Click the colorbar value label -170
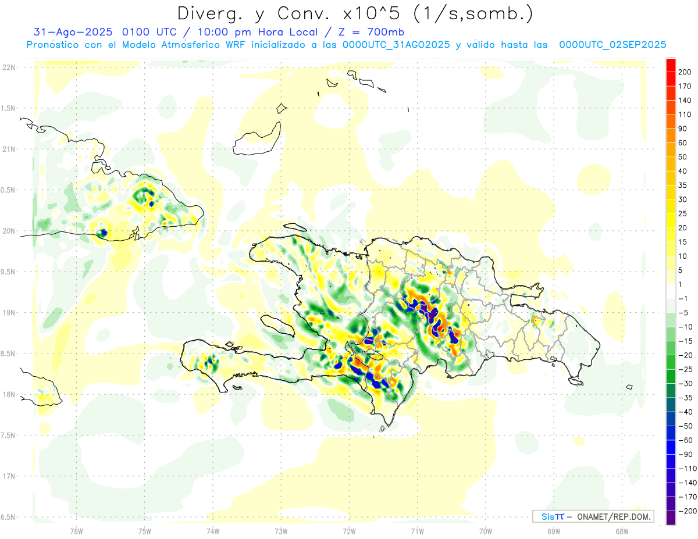Viewport: 698px width, 539px height. pyautogui.click(x=687, y=497)
